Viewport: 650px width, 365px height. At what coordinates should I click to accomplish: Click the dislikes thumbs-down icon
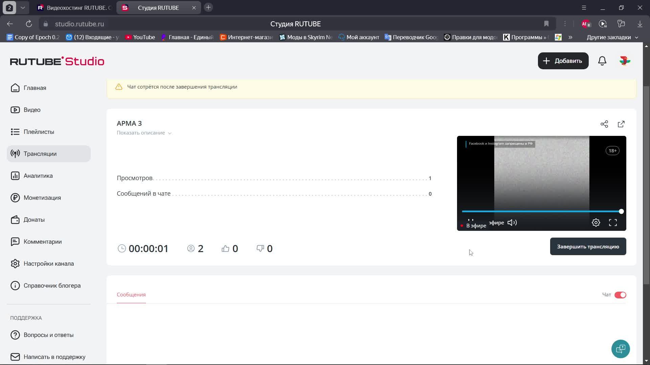[260, 249]
